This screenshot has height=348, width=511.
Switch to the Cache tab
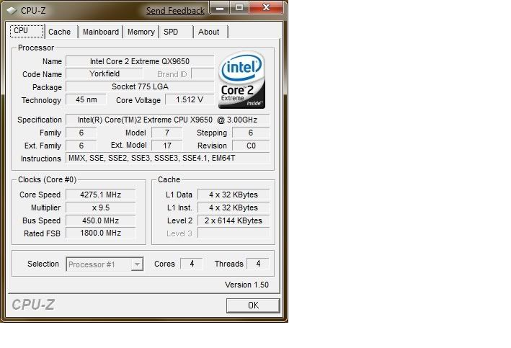tap(60, 32)
